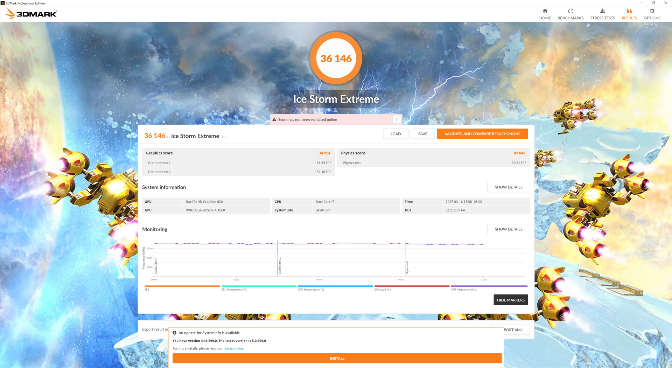Click Validate and Compare Result Online

482,134
